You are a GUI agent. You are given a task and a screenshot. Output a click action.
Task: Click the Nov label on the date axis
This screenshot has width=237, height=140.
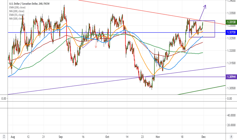158,136
